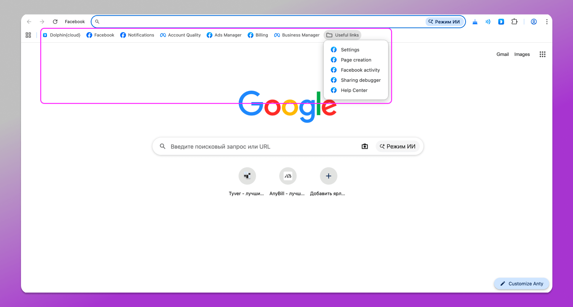Select Settings in Useful links menu

(356, 50)
